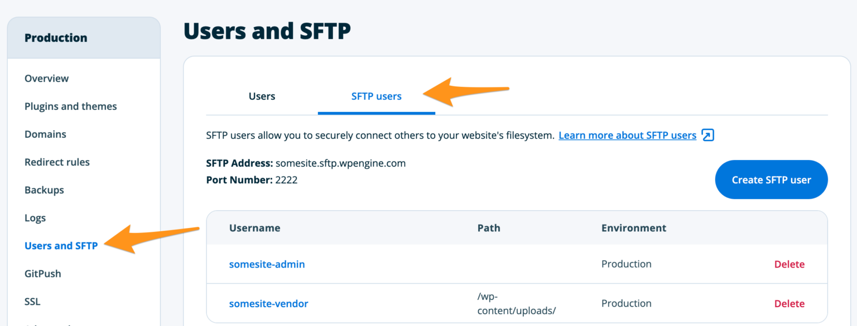Click the Production environment header
Viewport: 857px width, 326px height.
click(x=56, y=38)
